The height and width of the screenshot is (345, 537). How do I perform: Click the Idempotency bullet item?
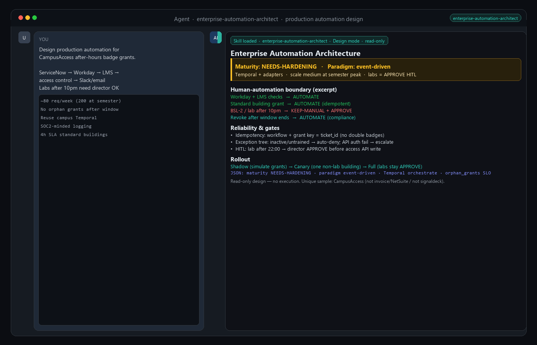point(307,135)
